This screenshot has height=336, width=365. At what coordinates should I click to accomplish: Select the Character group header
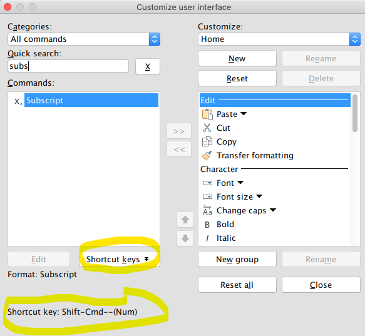(275, 169)
